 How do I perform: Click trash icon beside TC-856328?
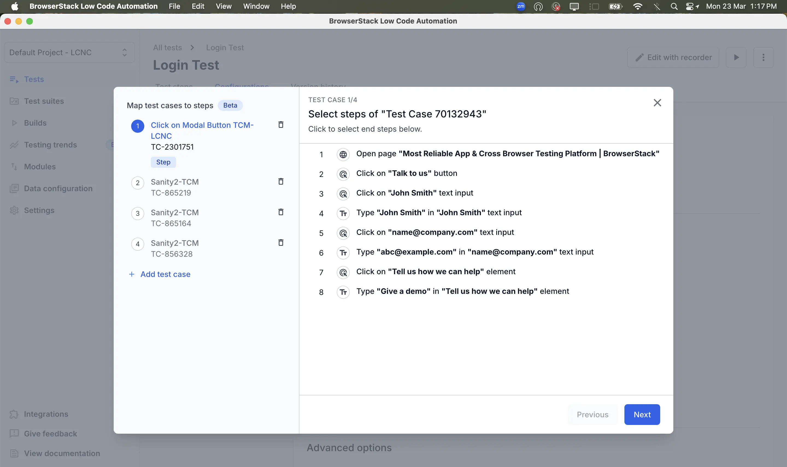point(281,243)
